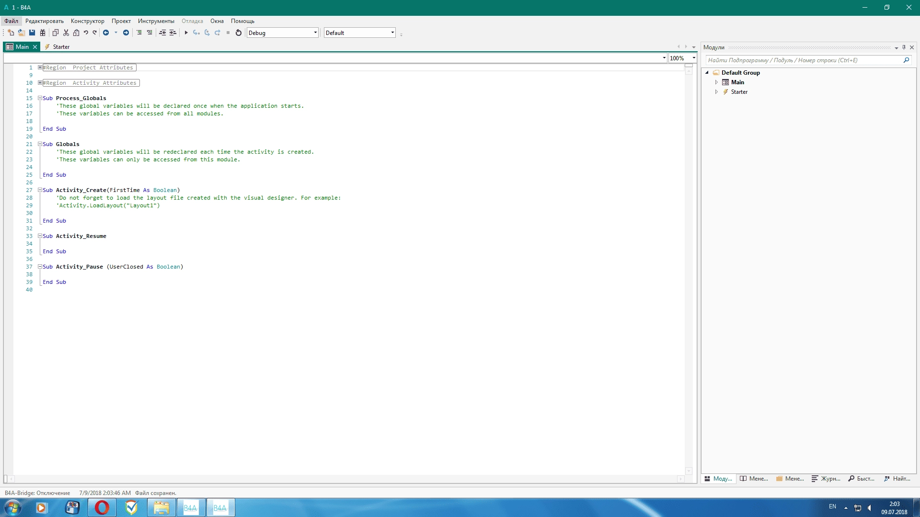
Task: Click the Block Uncomment toolbar icon
Action: (x=149, y=33)
